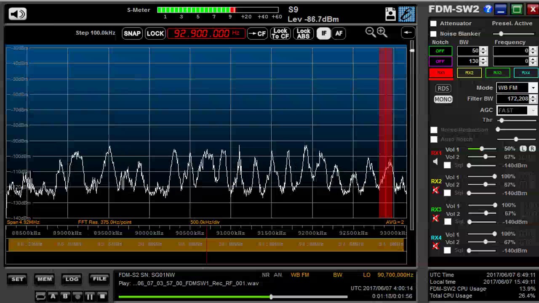
Task: Unmute RX2 crossed speaker icon
Action: [x=435, y=190]
